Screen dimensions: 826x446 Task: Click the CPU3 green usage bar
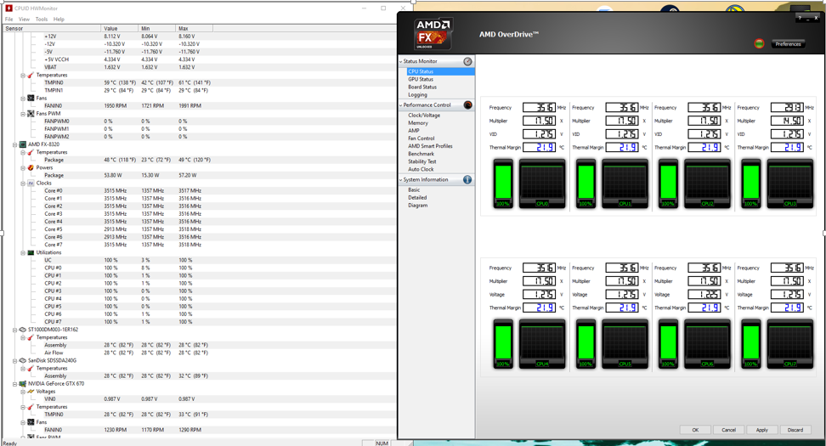(x=750, y=183)
